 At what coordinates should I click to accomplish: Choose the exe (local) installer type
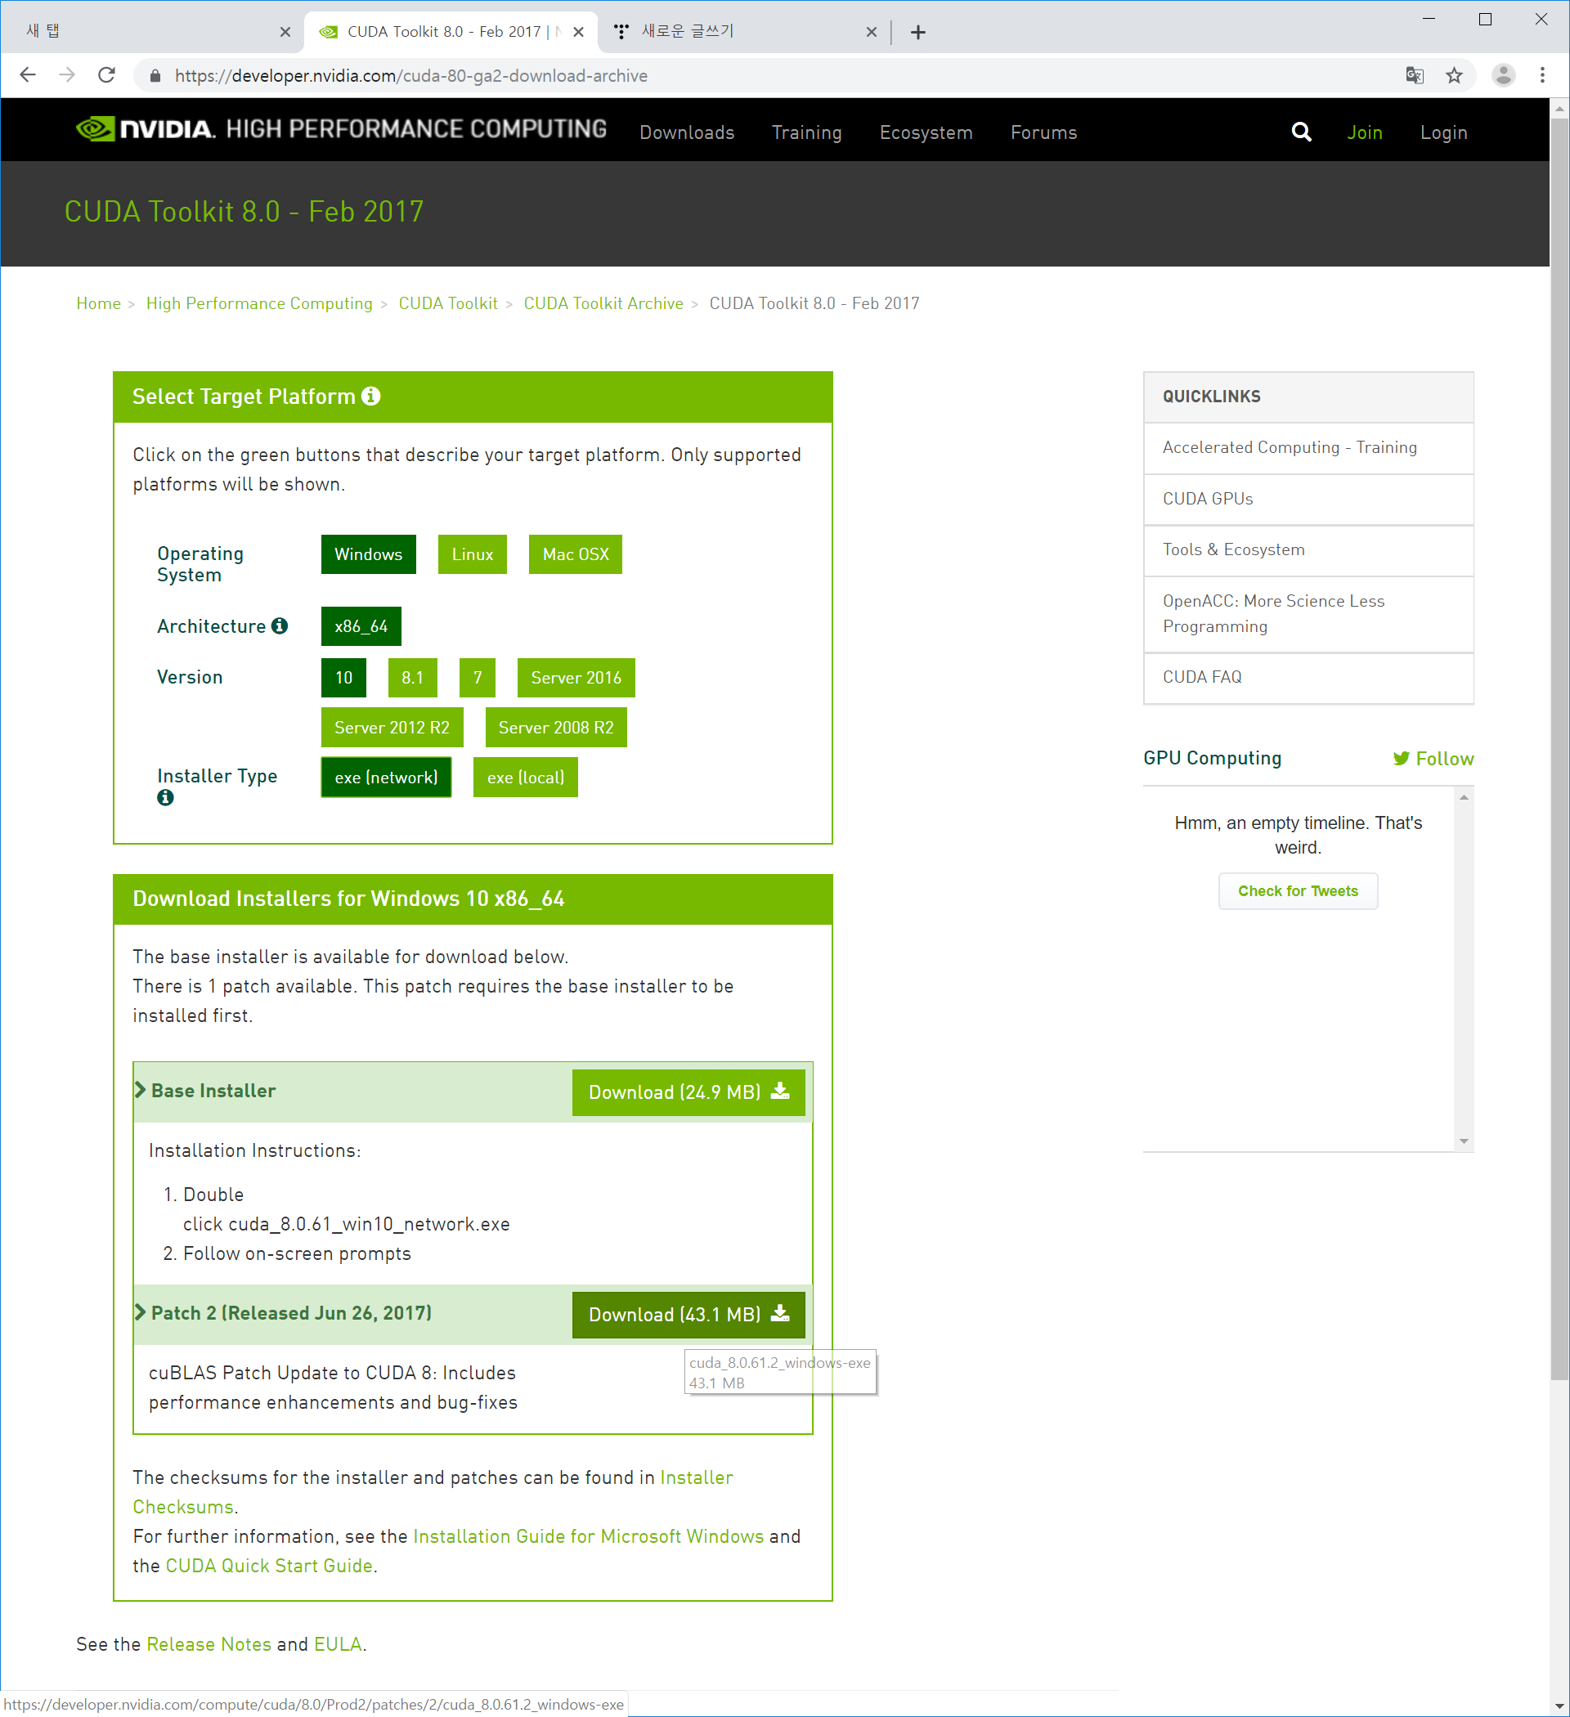click(x=525, y=778)
